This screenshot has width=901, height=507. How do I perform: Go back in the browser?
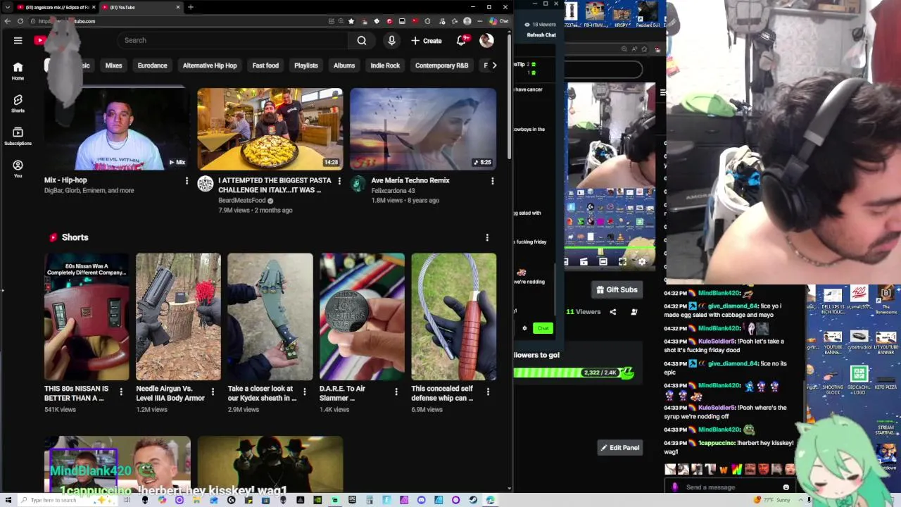tap(7, 21)
